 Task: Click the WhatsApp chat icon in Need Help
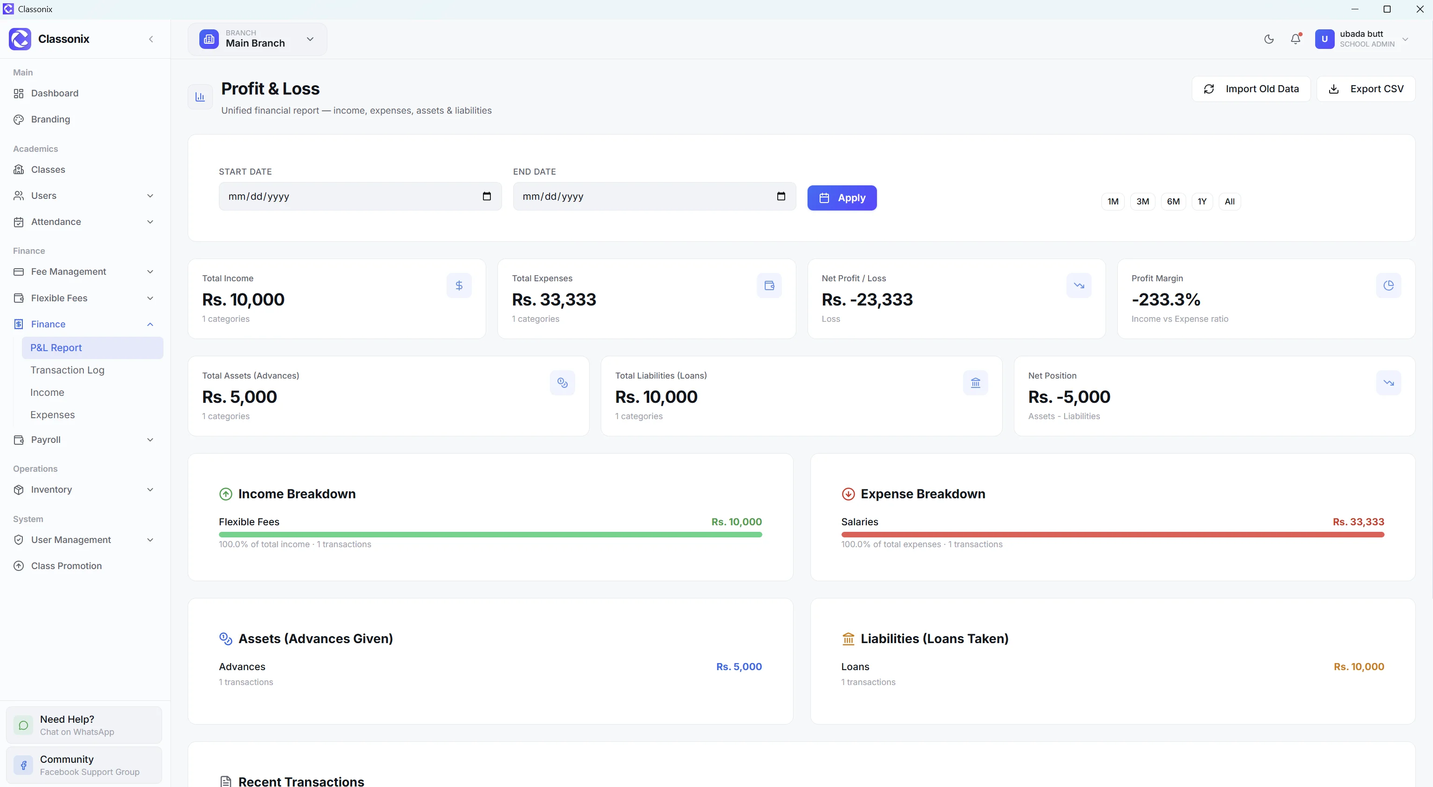point(23,725)
